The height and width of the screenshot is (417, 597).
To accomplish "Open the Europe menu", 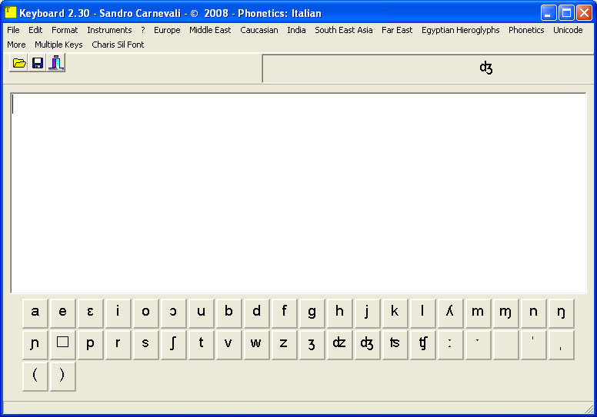I will (x=167, y=30).
